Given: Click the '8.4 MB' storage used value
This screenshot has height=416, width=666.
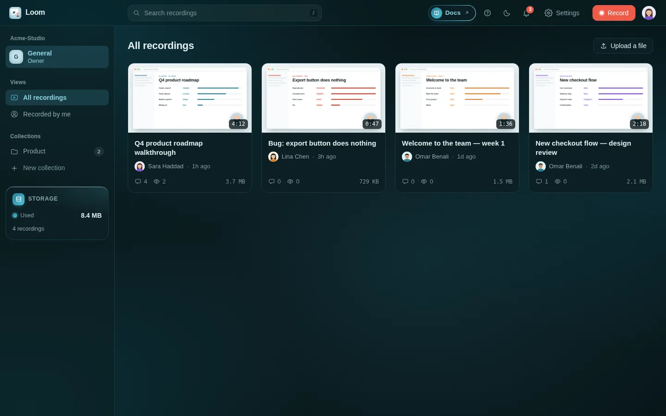Looking at the screenshot, I should pyautogui.click(x=91, y=215).
